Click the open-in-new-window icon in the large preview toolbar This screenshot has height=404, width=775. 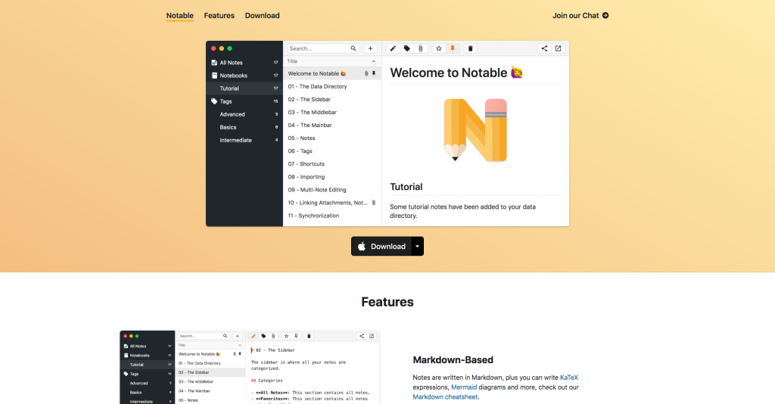[558, 48]
